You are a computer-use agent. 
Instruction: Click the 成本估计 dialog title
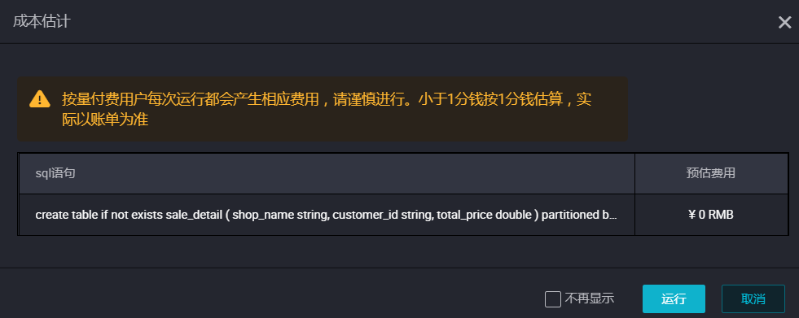point(42,22)
